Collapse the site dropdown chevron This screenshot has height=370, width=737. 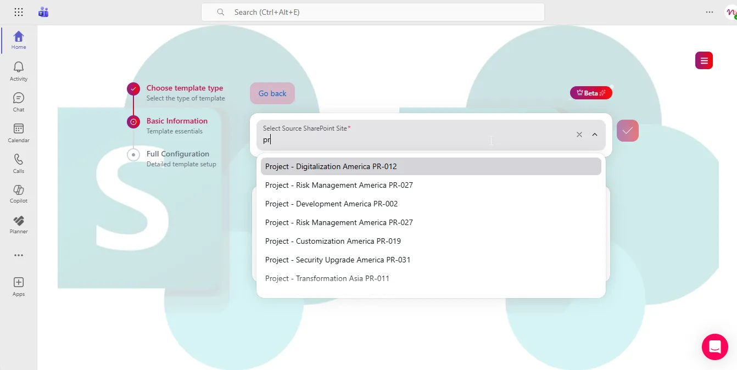pyautogui.click(x=595, y=134)
